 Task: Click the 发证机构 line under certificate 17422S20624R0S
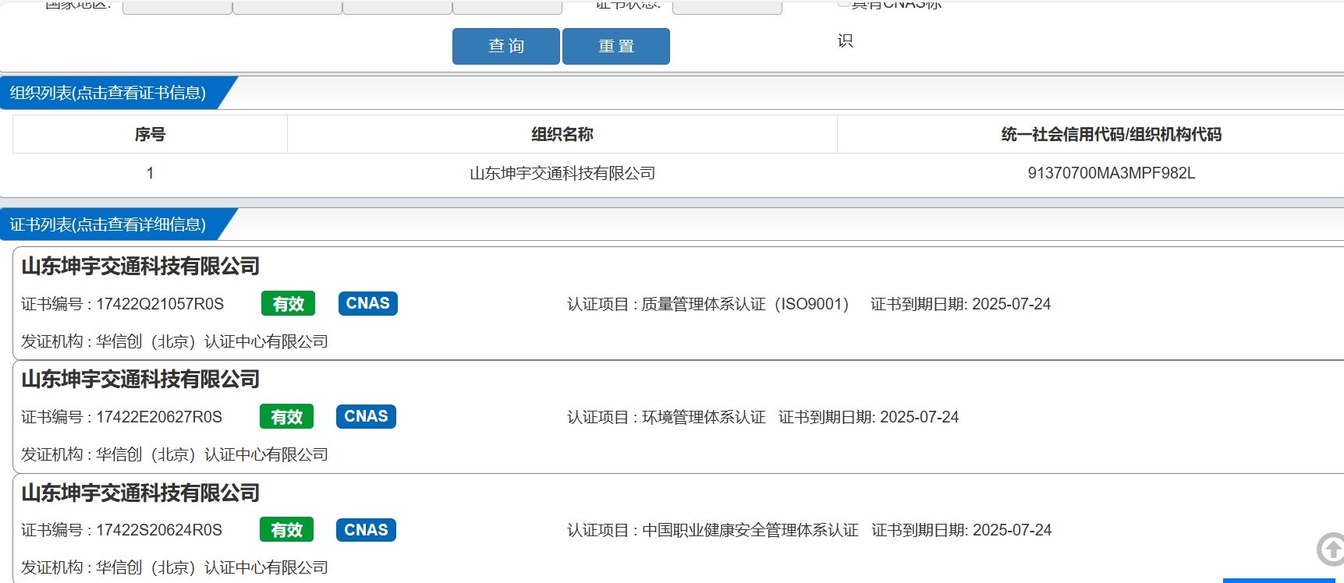pyautogui.click(x=175, y=567)
